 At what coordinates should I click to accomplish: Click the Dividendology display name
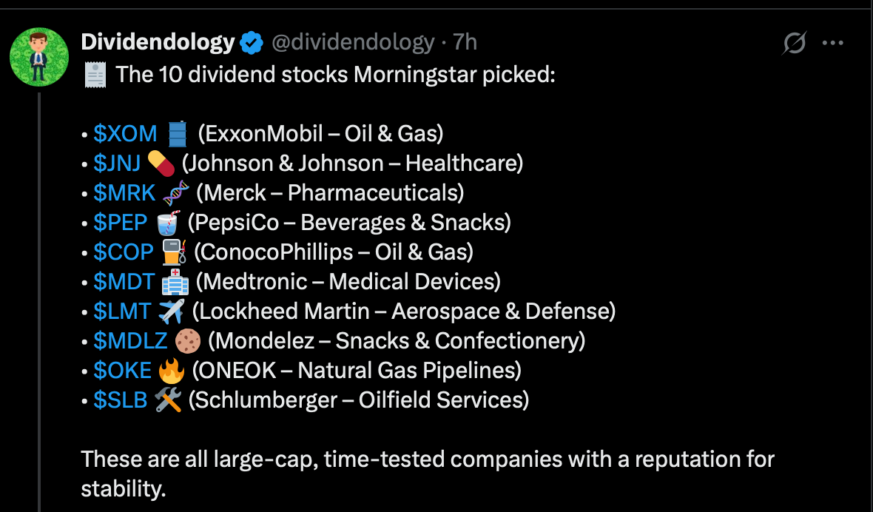158,43
